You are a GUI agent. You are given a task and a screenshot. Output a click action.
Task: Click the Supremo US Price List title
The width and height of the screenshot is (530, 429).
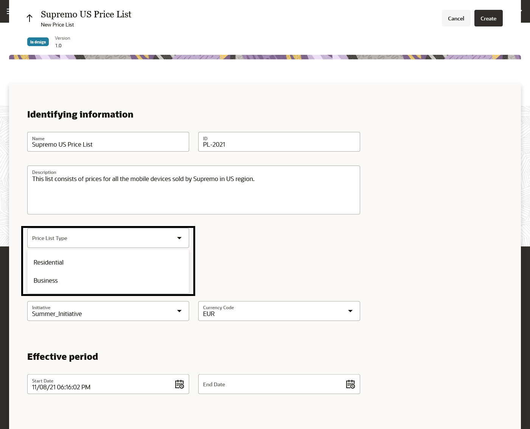pos(86,14)
